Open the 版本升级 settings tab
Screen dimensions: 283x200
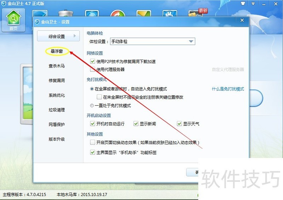point(57,139)
